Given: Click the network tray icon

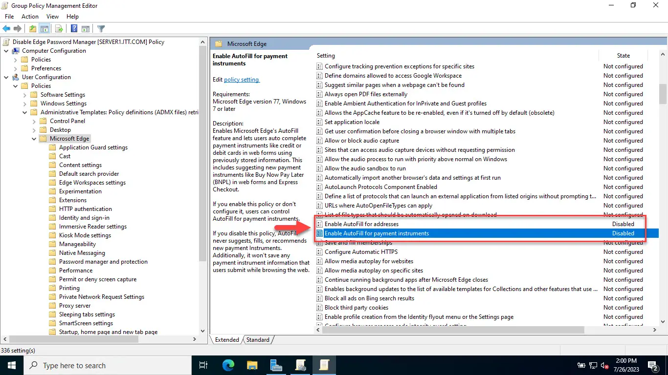Looking at the screenshot, I should tap(593, 365).
